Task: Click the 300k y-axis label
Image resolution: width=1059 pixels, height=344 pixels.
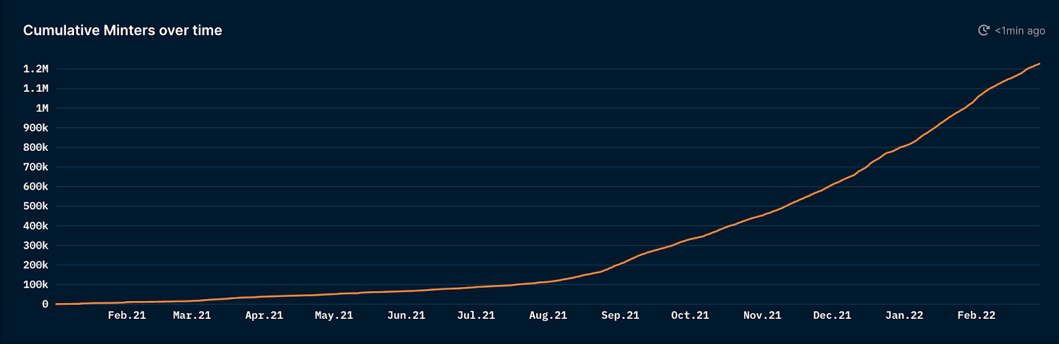Action: click(36, 245)
